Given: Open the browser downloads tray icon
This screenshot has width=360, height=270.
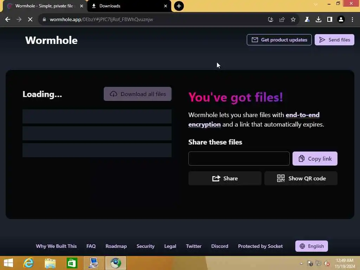Looking at the screenshot, I should point(318,20).
